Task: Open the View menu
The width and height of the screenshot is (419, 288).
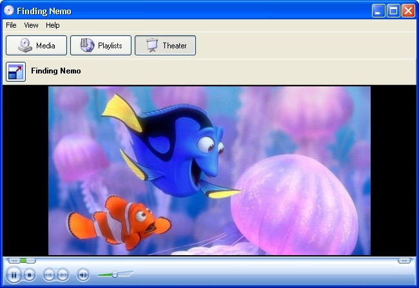Action: tap(31, 25)
